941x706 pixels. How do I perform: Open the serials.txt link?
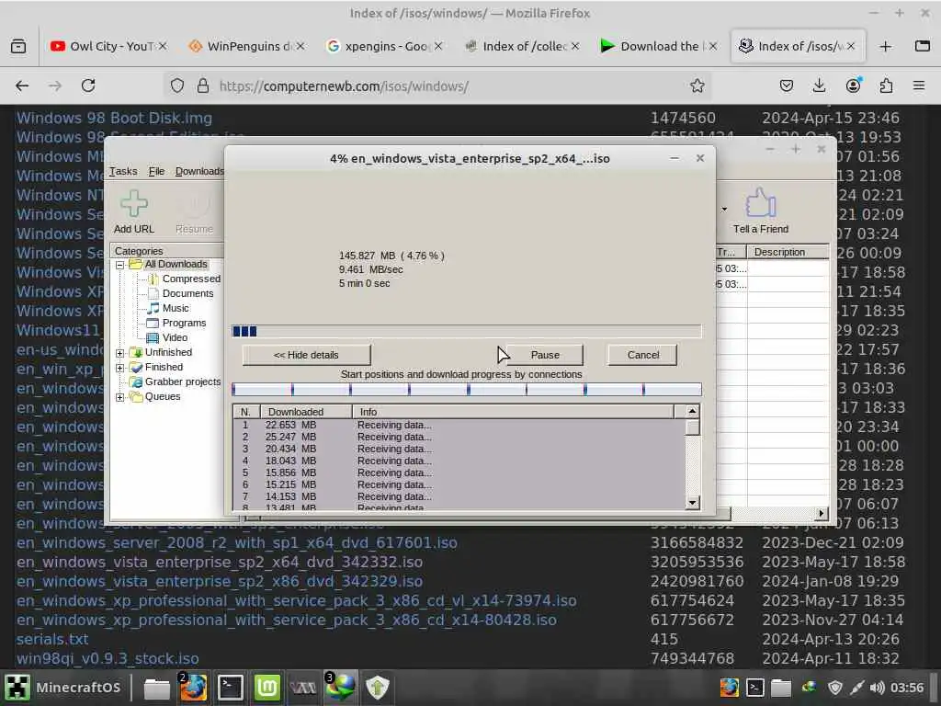click(52, 640)
